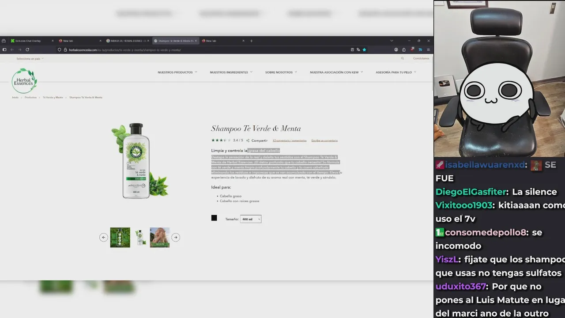Go to Productos breadcrumb

30,97
